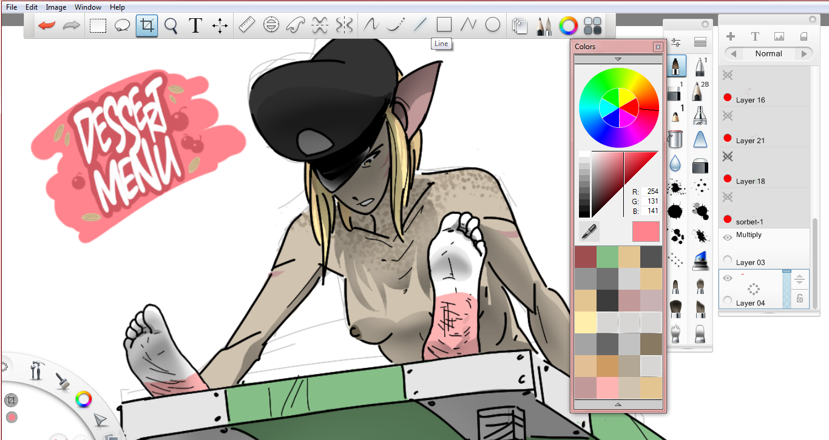This screenshot has height=440, width=829.
Task: Choose the dark red palette swatch
Action: pyautogui.click(x=586, y=257)
